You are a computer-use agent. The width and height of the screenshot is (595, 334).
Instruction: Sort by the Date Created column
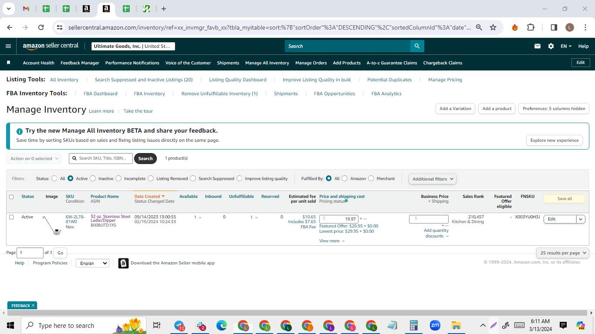[x=149, y=197]
